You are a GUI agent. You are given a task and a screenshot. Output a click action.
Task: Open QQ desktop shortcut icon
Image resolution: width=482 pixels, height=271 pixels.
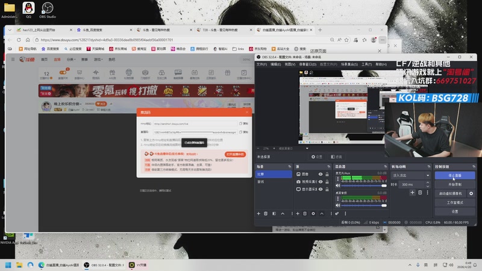[28, 10]
